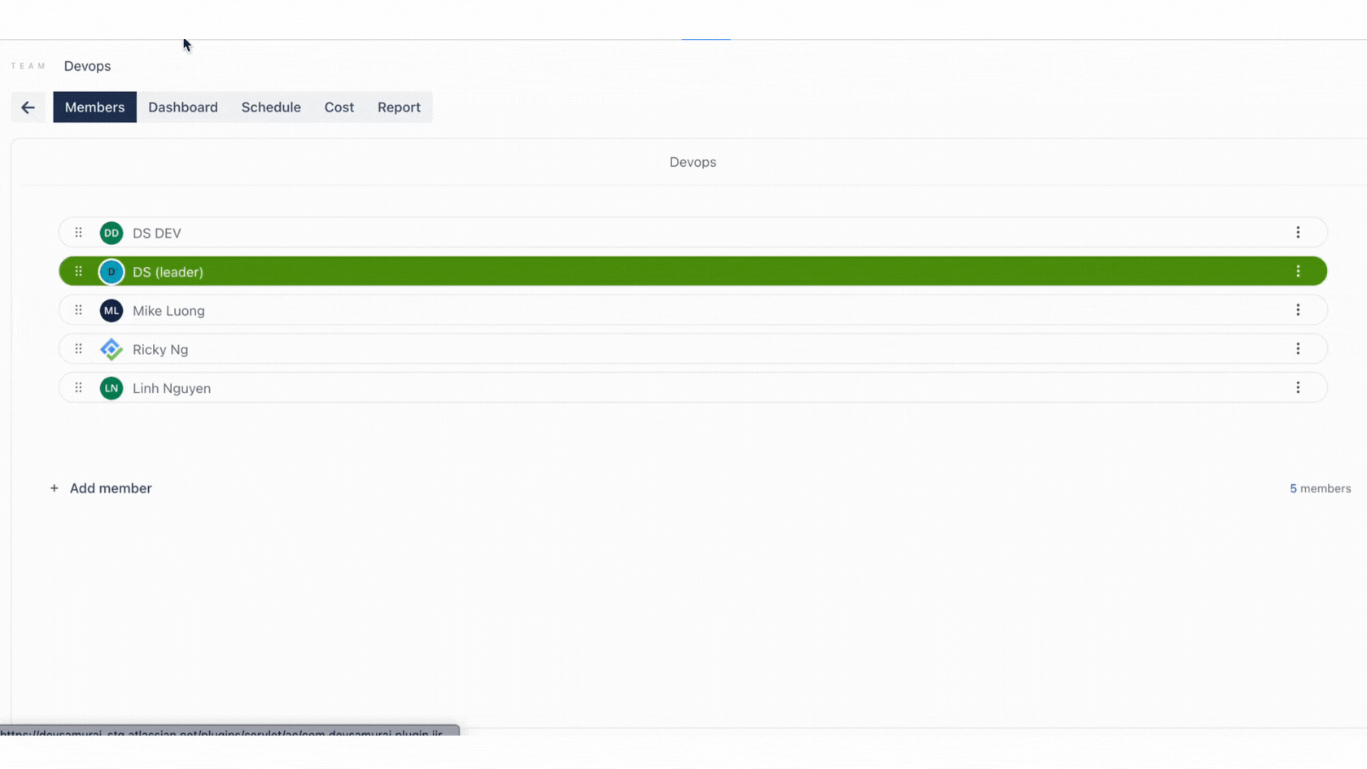This screenshot has width=1367, height=769.
Task: Click the Devops team name in the header
Action: 87,66
